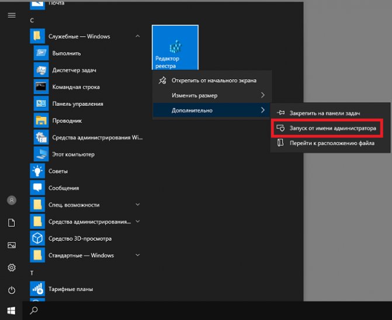Click the Сообщения chat icon

(x=37, y=187)
